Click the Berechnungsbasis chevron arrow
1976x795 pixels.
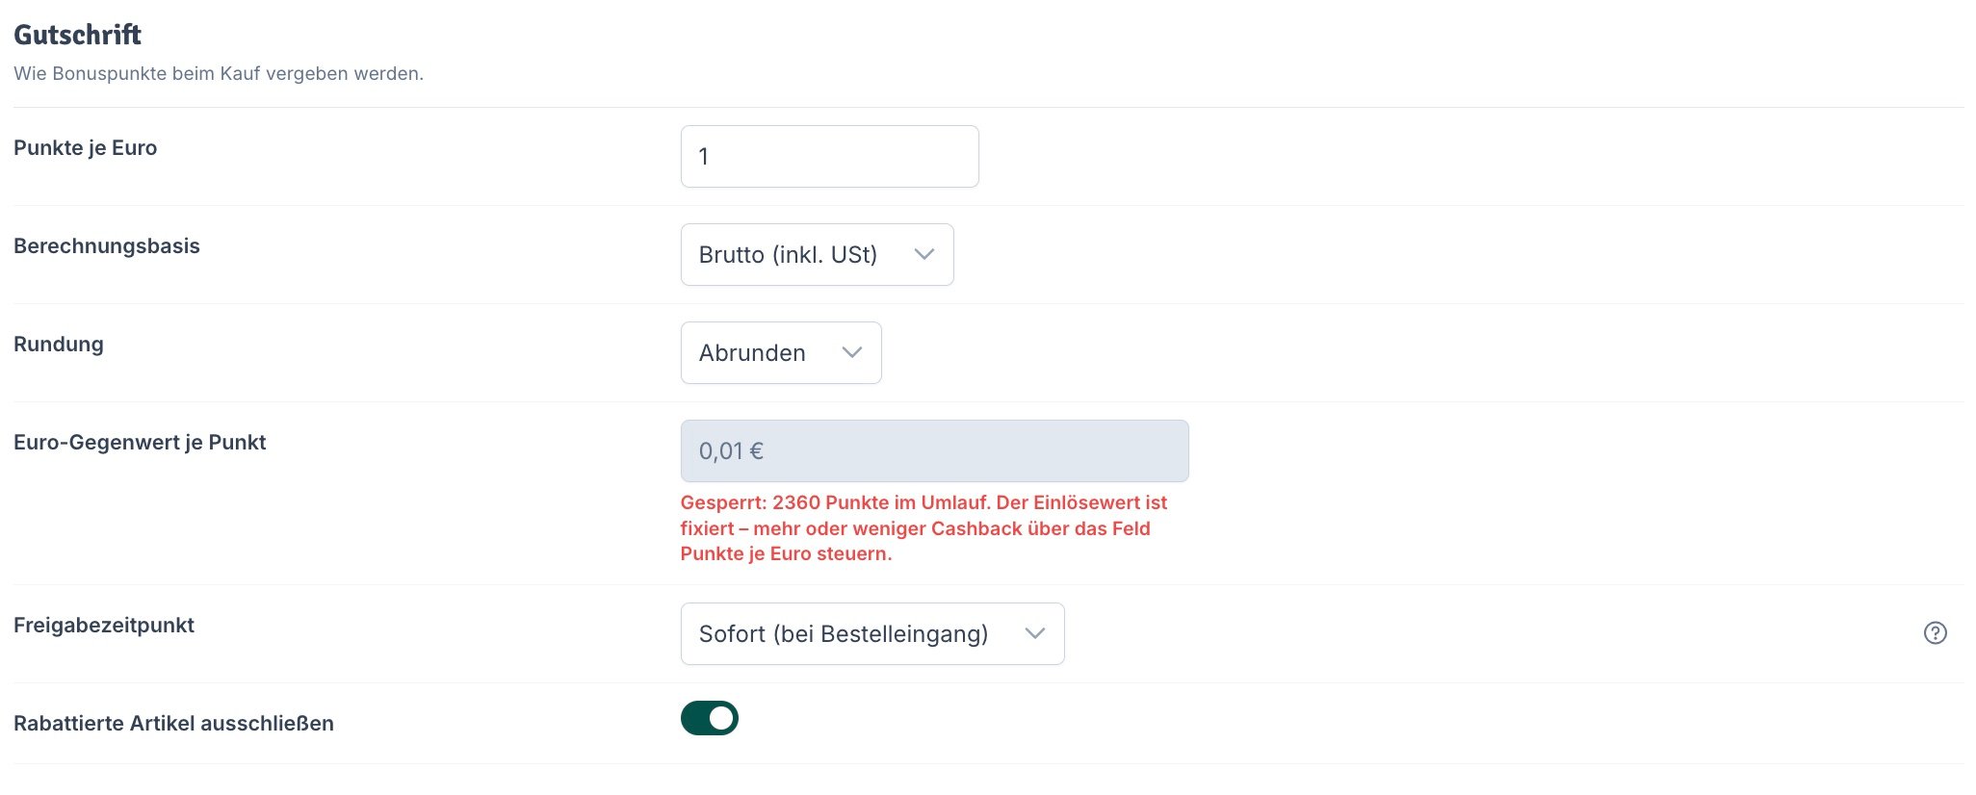coord(924,254)
